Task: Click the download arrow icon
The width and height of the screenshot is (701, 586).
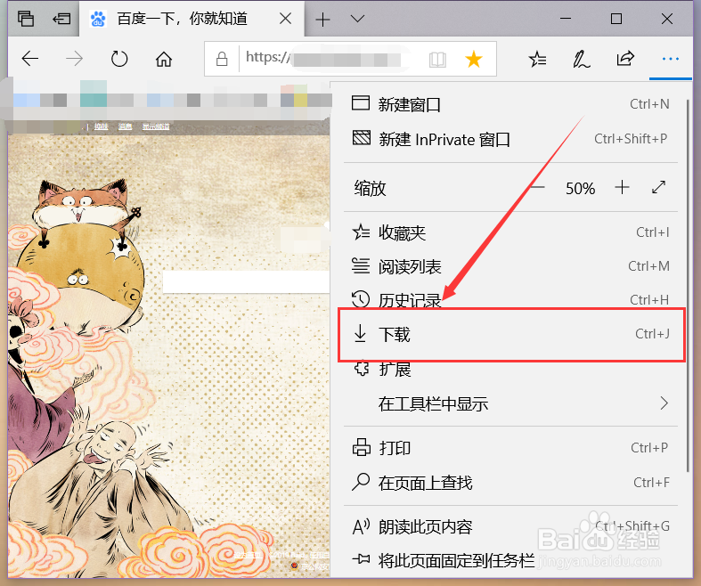Action: click(360, 334)
